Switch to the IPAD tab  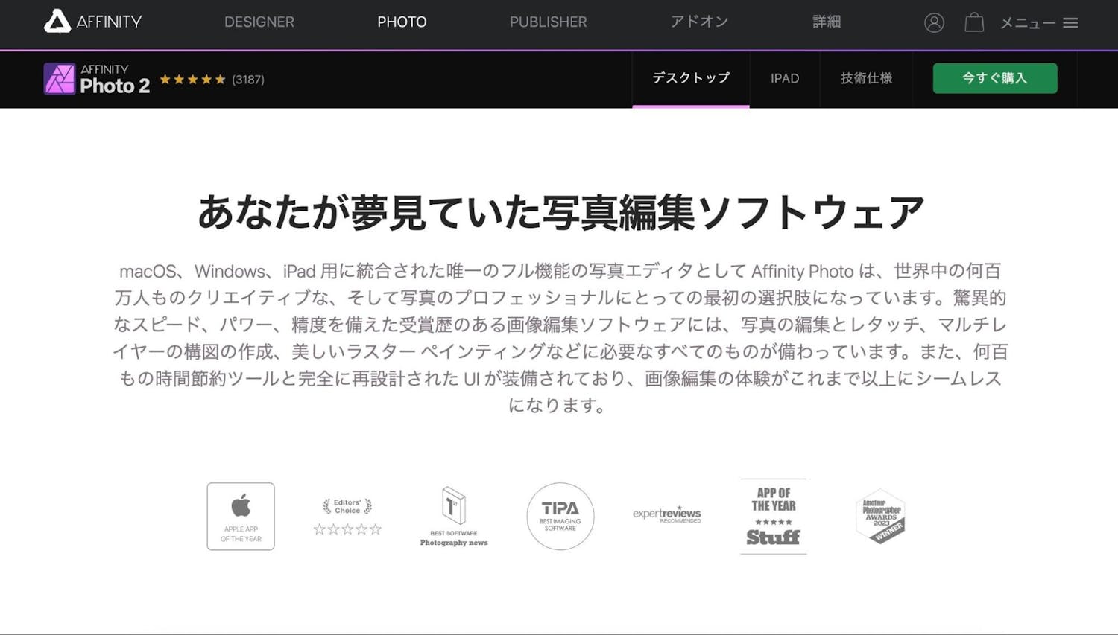(x=785, y=78)
